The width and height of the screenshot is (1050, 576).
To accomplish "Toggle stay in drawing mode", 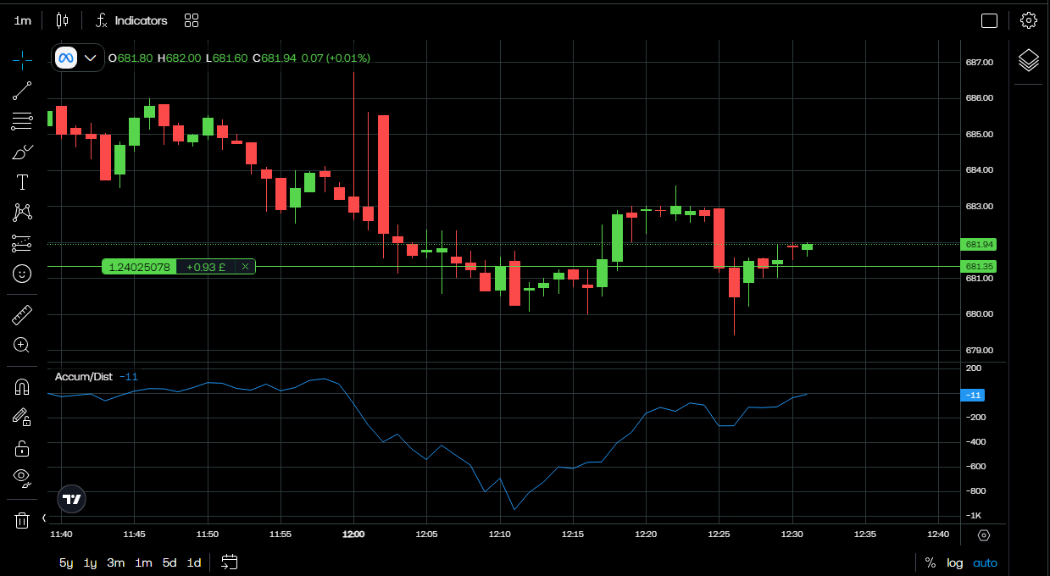I will click(x=22, y=417).
